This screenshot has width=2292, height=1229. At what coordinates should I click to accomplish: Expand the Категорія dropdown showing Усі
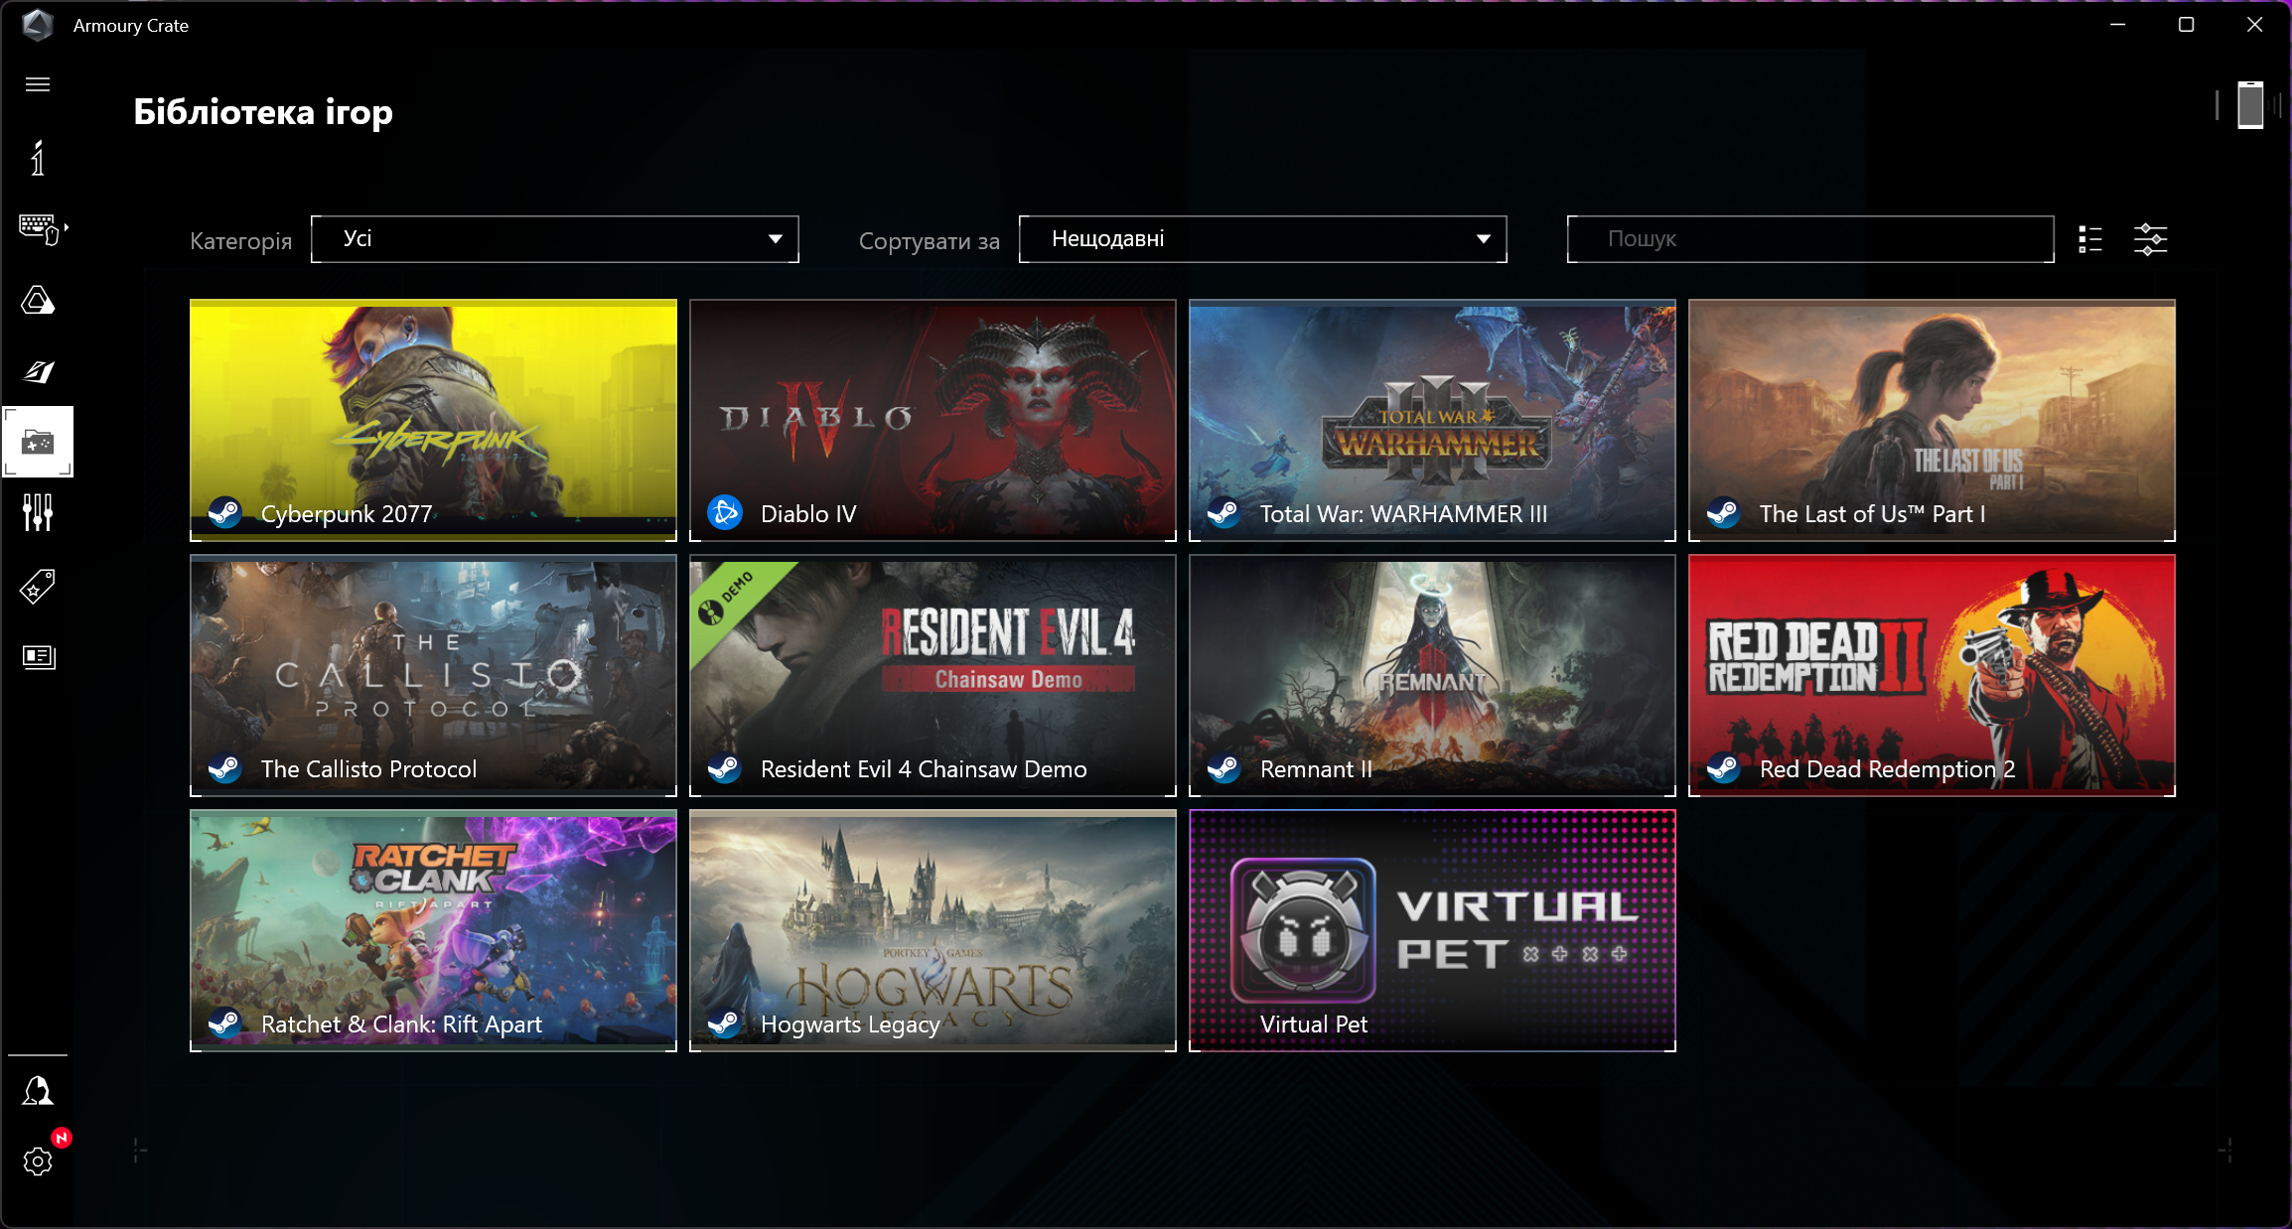pyautogui.click(x=554, y=239)
